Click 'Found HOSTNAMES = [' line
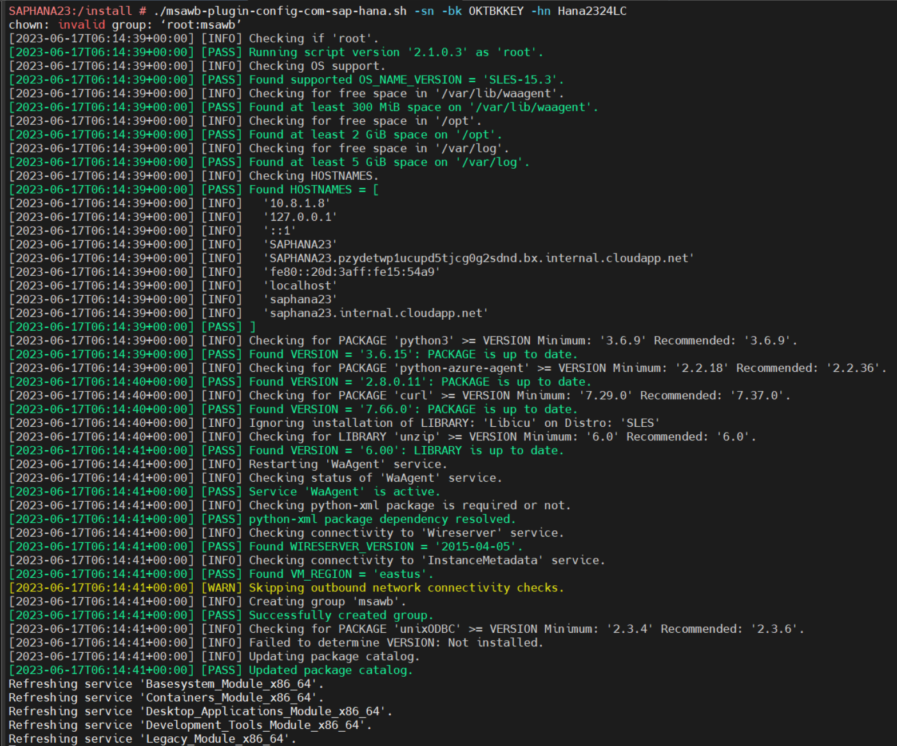The image size is (897, 746). (x=194, y=189)
